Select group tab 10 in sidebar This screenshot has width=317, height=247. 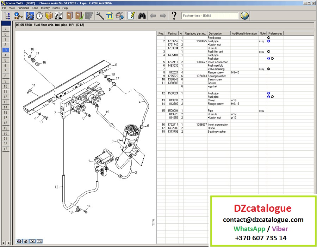tap(5, 86)
